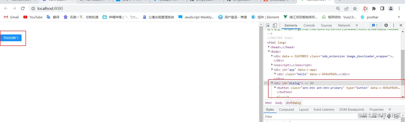Click the styles Filter input field
Viewport: 405px width, 122px height.
pyautogui.click(x=311, y=117)
